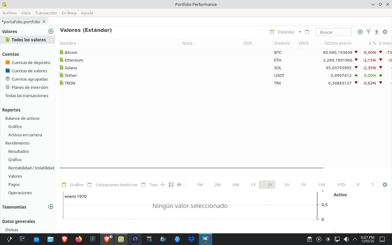Open the chart settings gear icon
This screenshot has height=245, width=392.
click(x=385, y=185)
